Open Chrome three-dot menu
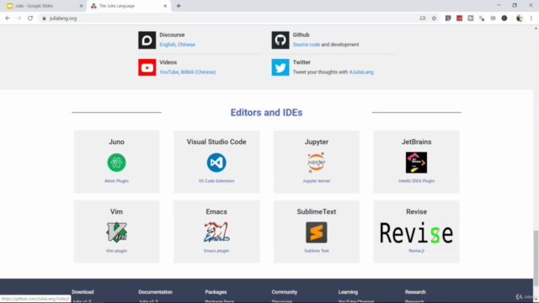This screenshot has height=303, width=539. (x=531, y=19)
